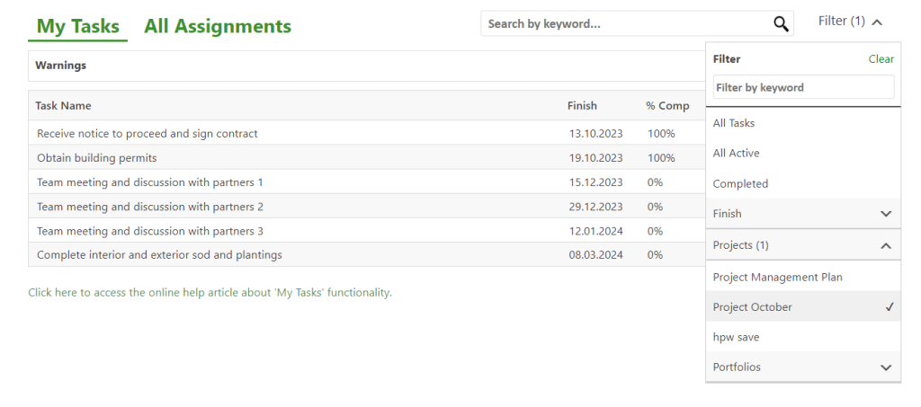Open the My Tasks tab

(x=78, y=27)
